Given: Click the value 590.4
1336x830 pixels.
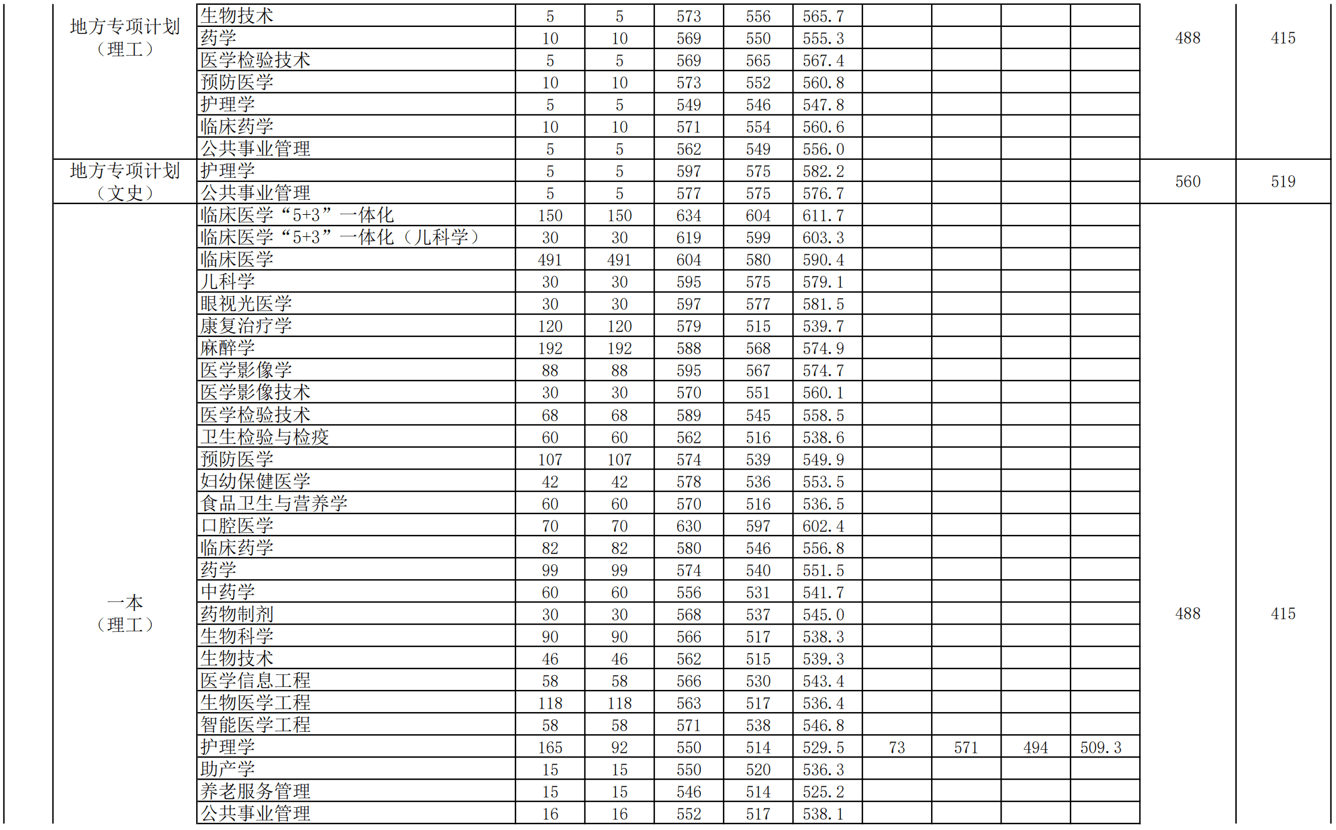Looking at the screenshot, I should (x=823, y=260).
